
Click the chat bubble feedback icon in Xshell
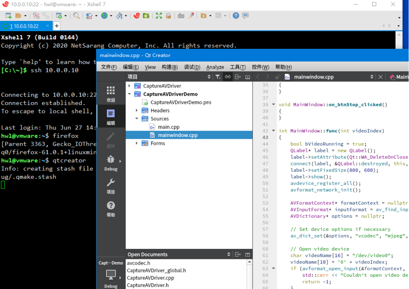point(245,16)
